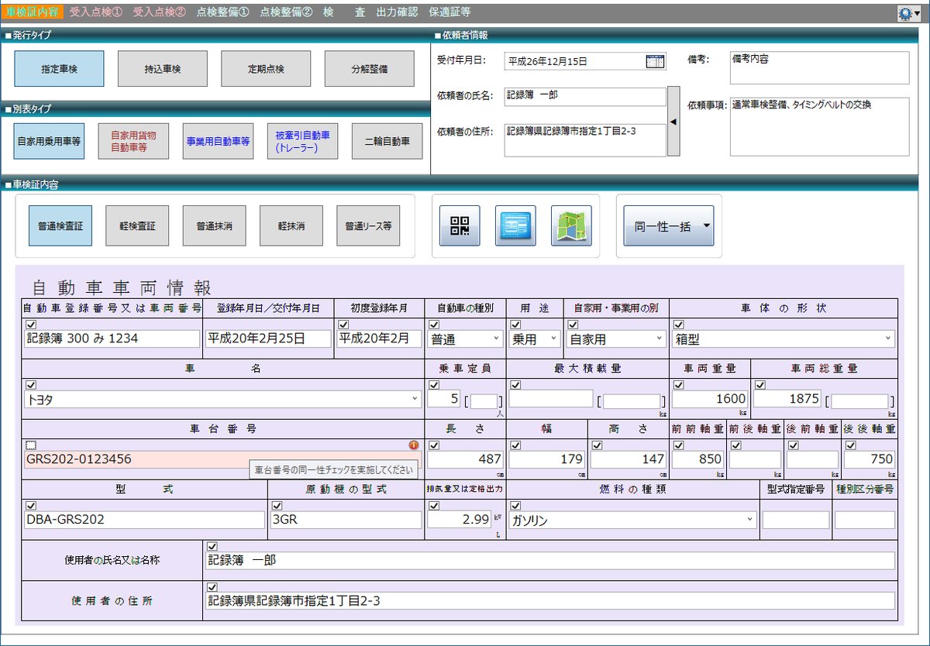The image size is (930, 646).
Task: Toggle the 原動機の型式 checkbox
Action: 277,506
